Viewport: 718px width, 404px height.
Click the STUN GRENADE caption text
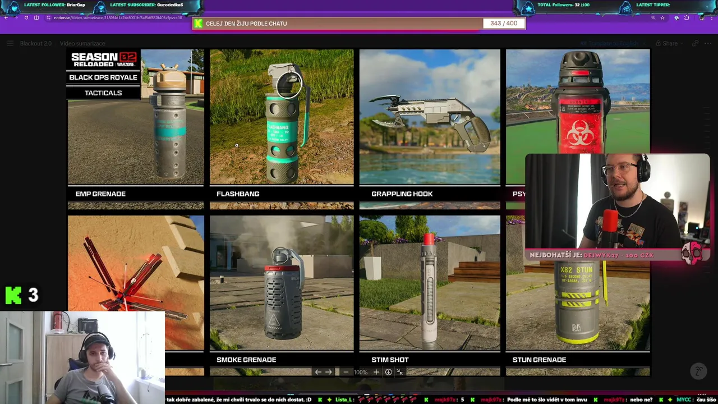click(539, 360)
